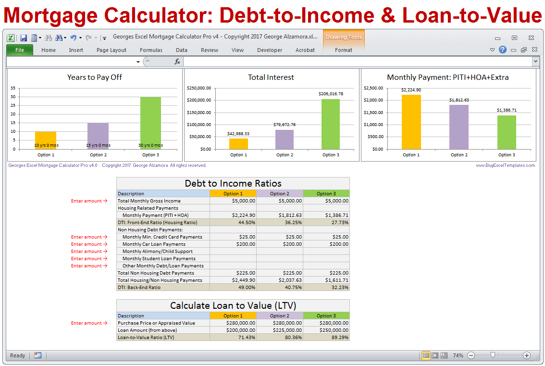Click the Undo icon
This screenshot has height=366, width=545.
[74, 38]
